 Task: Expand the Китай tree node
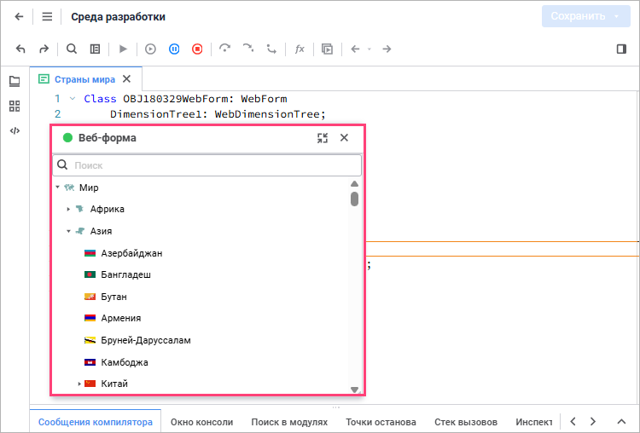pyautogui.click(x=79, y=384)
